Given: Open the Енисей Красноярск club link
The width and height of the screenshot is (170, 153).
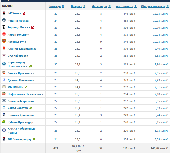Looking at the screenshot, I should 21,73.
